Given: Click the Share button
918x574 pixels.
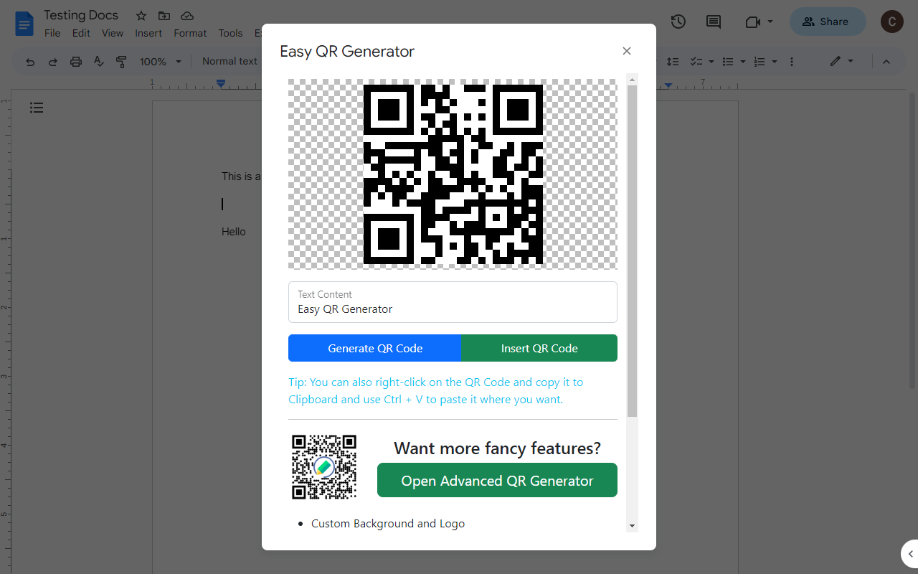Looking at the screenshot, I should [x=828, y=22].
